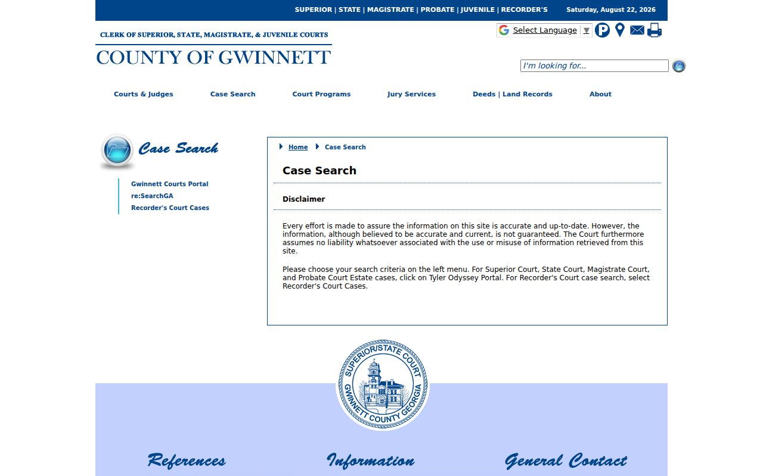Click the General Contact footer heading
Viewport: 763px width, 476px height.
pyautogui.click(x=566, y=461)
